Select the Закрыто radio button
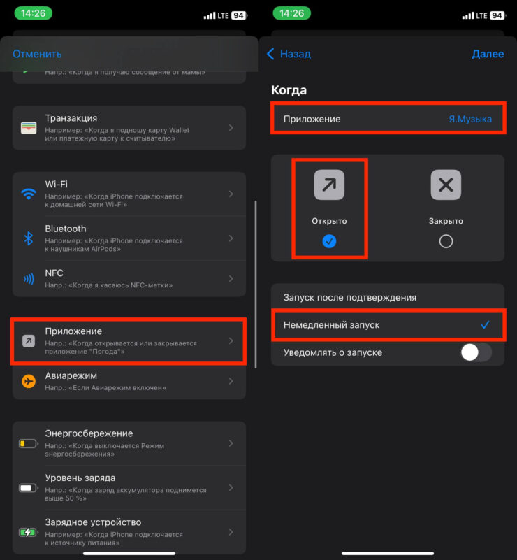Image resolution: width=517 pixels, height=560 pixels. click(x=446, y=241)
